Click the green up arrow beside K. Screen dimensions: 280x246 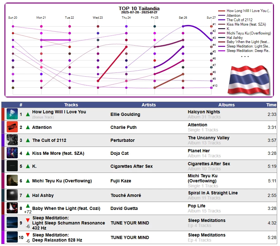click(28, 166)
